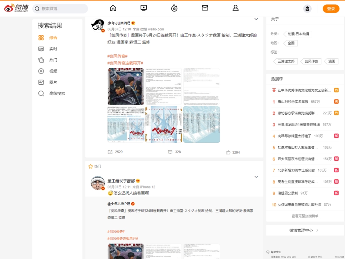Open hot search 西安民警夜市巡逻说有情
Viewport: 345px width, 259px height.
pyautogui.click(x=298, y=159)
